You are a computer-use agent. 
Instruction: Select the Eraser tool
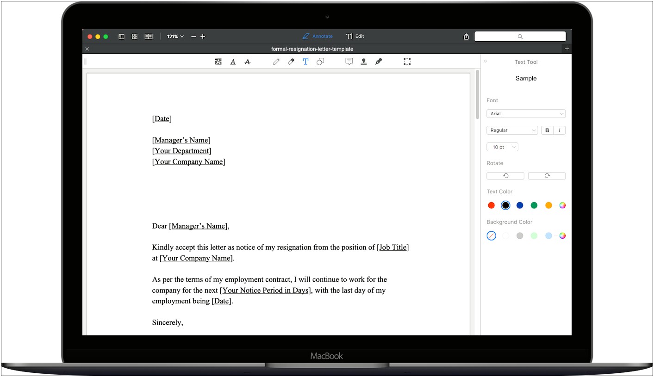coord(291,62)
